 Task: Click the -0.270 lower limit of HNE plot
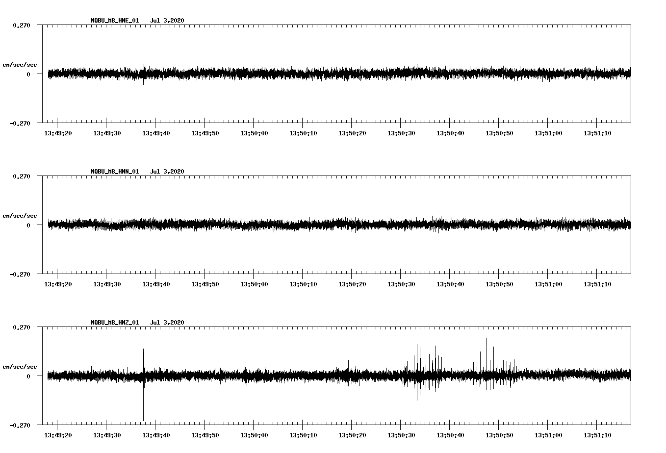(20, 123)
